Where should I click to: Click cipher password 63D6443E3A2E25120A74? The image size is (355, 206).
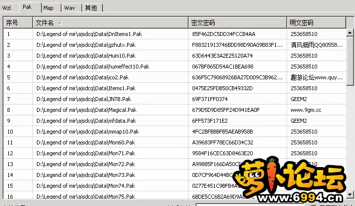pyautogui.click(x=223, y=56)
